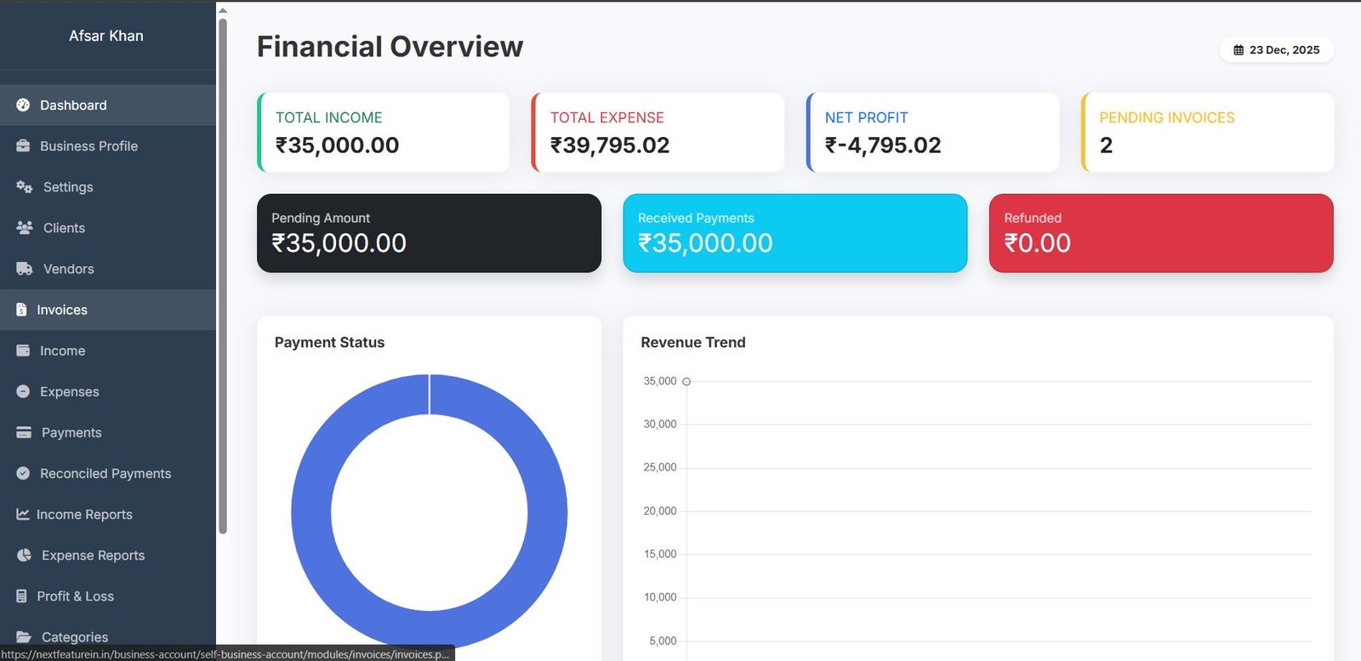Click the 20,000 axis label
Image resolution: width=1361 pixels, height=661 pixels.
point(660,511)
